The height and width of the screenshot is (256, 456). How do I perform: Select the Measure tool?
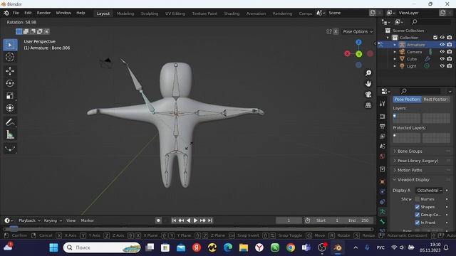(x=10, y=134)
